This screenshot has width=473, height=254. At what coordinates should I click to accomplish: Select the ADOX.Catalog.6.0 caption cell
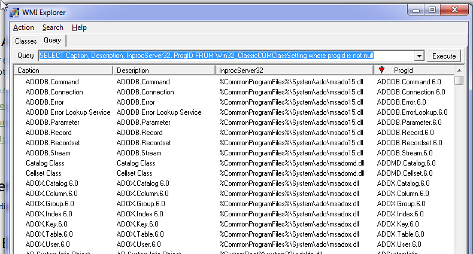click(52, 183)
